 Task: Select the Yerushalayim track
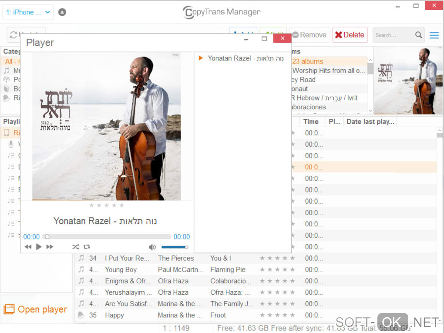[128, 293]
